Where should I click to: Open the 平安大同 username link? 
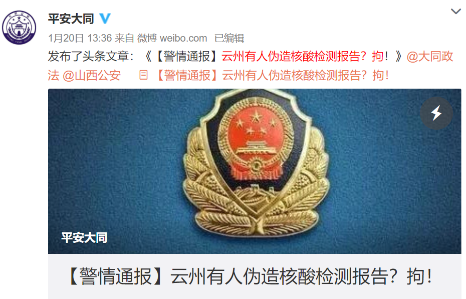pos(71,19)
